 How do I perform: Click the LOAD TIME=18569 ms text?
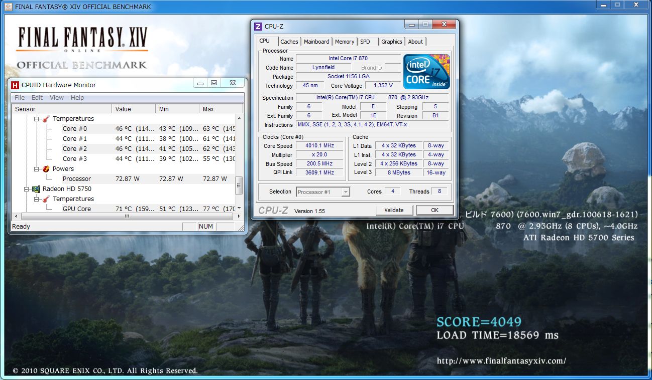click(x=497, y=335)
